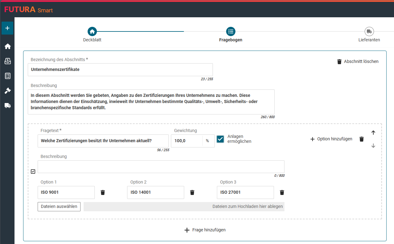Open the home icon in sidebar

tap(8, 46)
